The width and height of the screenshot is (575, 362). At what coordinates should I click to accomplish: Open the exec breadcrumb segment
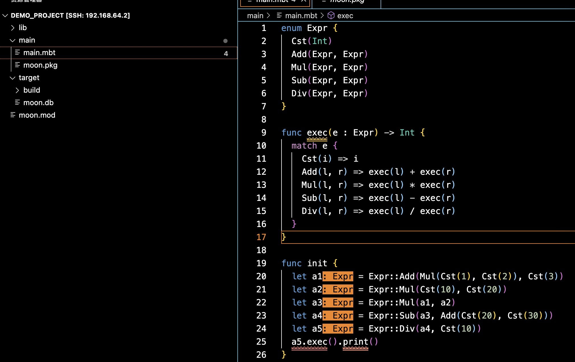click(345, 15)
